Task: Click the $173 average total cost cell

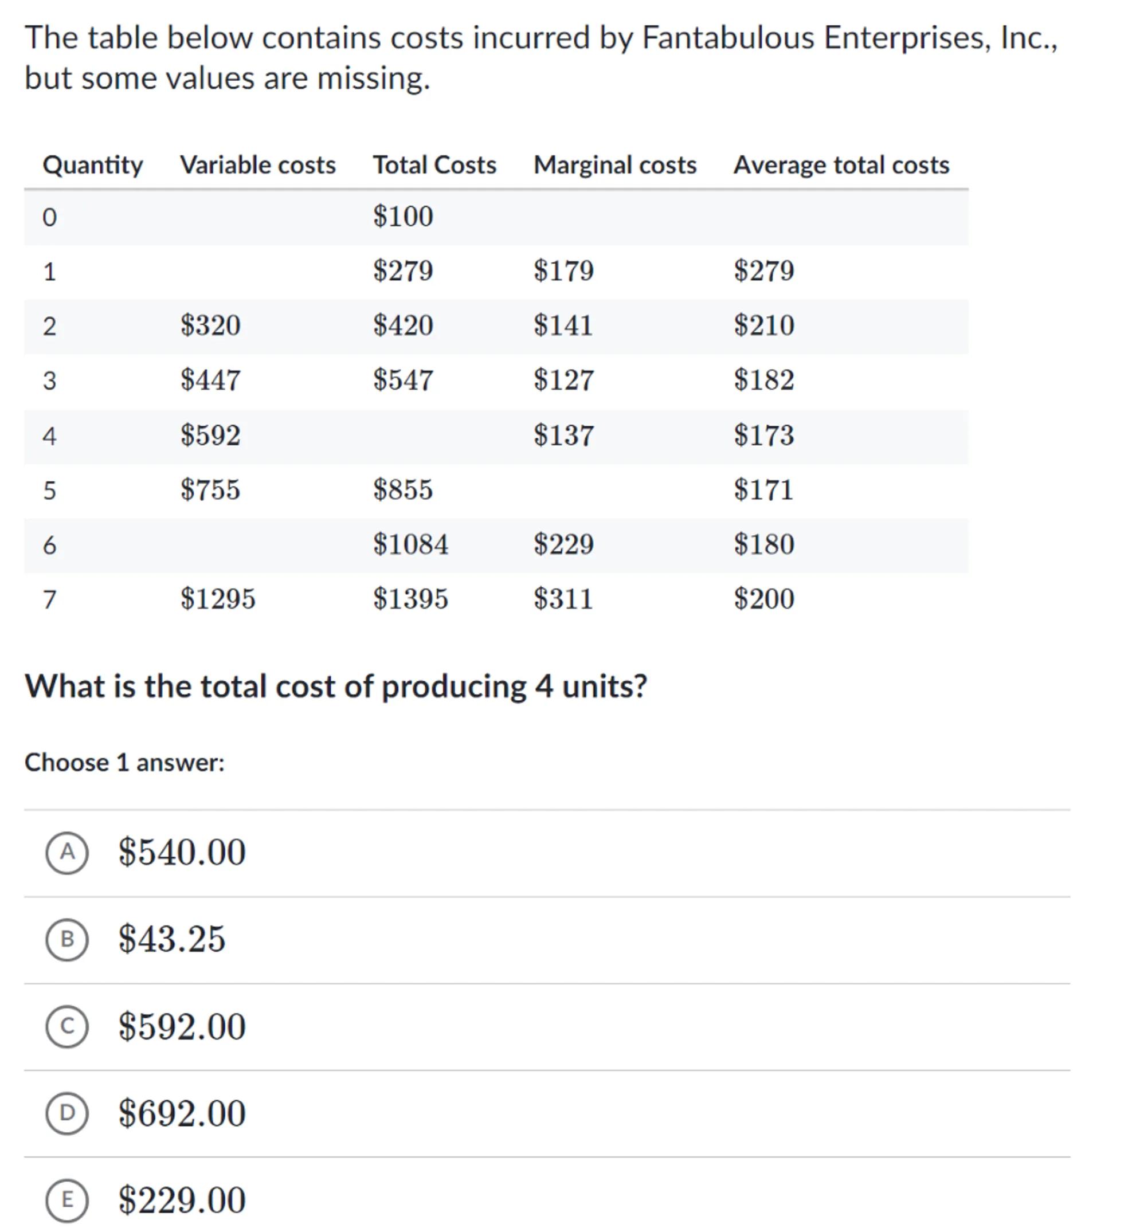Action: point(764,435)
